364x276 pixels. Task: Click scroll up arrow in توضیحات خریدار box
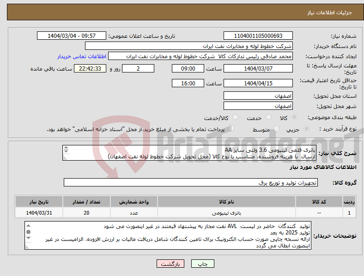[x=28, y=226]
